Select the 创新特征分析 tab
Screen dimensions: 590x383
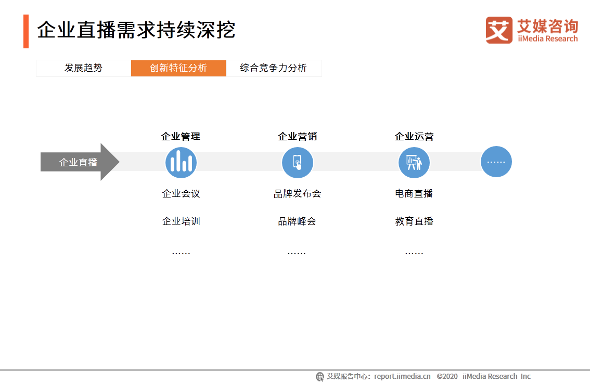point(178,68)
